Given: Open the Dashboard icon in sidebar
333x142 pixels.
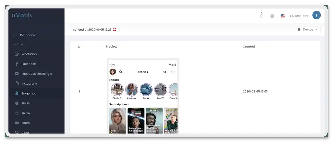Looking at the screenshot, I should click(x=15, y=35).
